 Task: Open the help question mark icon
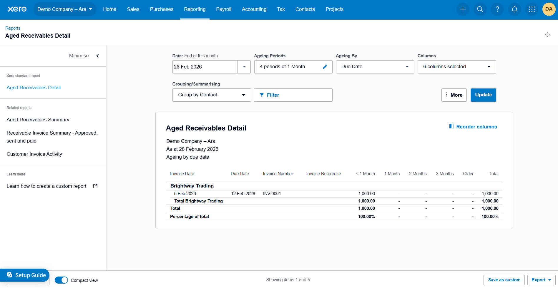(497, 9)
